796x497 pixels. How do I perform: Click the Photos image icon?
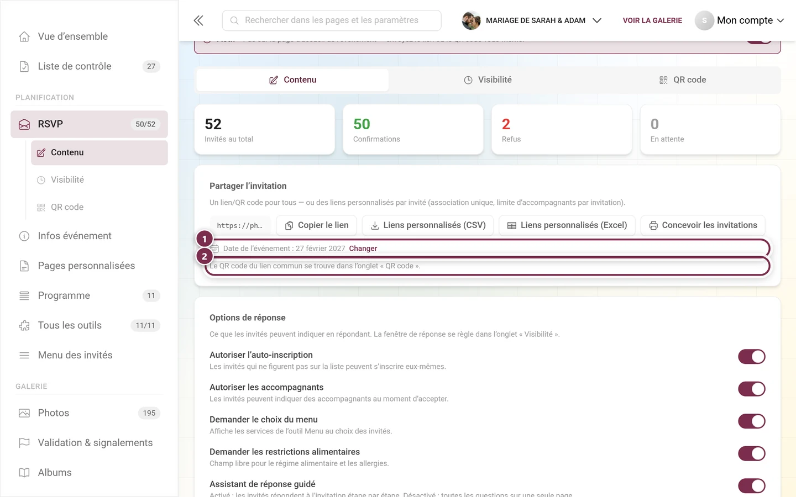tap(24, 413)
